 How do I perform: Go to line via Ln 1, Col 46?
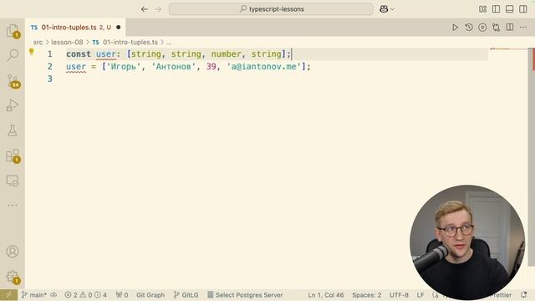(x=326, y=295)
